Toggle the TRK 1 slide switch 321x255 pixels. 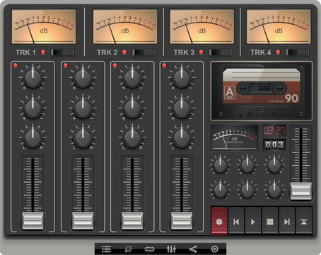click(63, 52)
